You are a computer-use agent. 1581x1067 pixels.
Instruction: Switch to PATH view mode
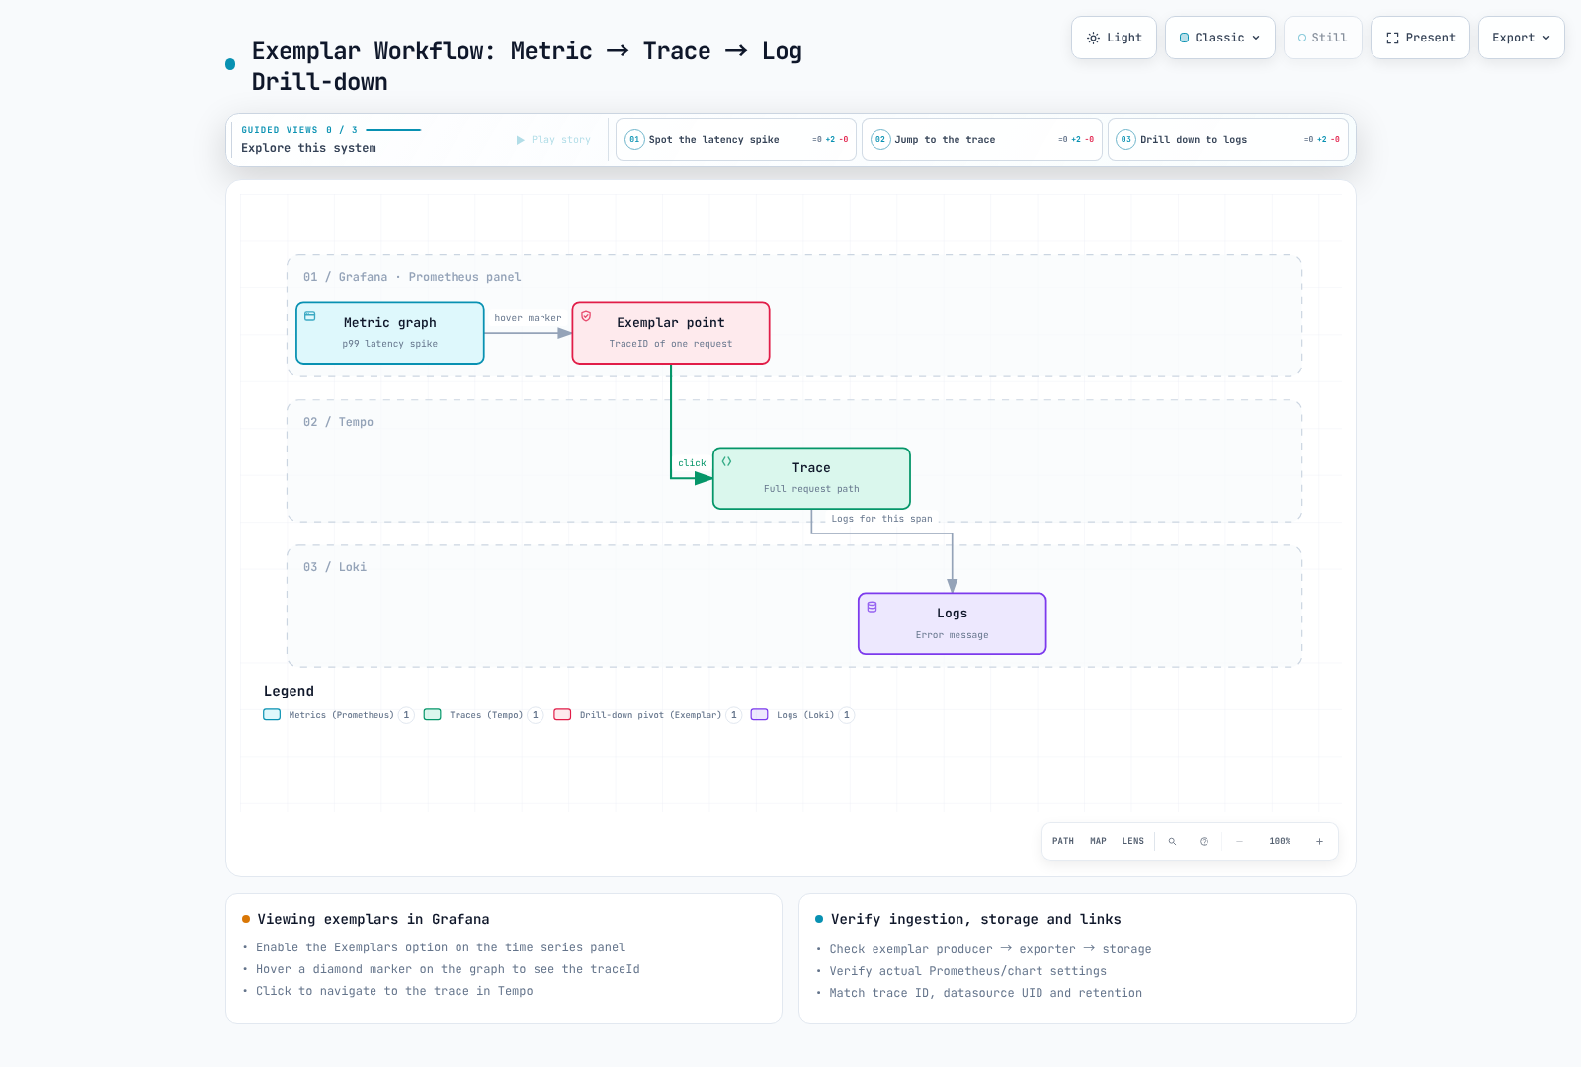(1063, 842)
